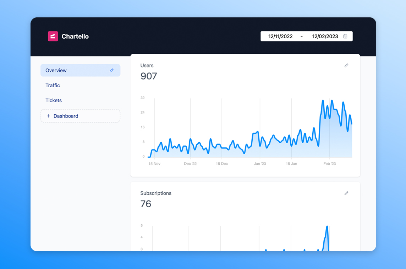
Task: Click the Jan '23 label on Users chart
Action: click(x=260, y=164)
